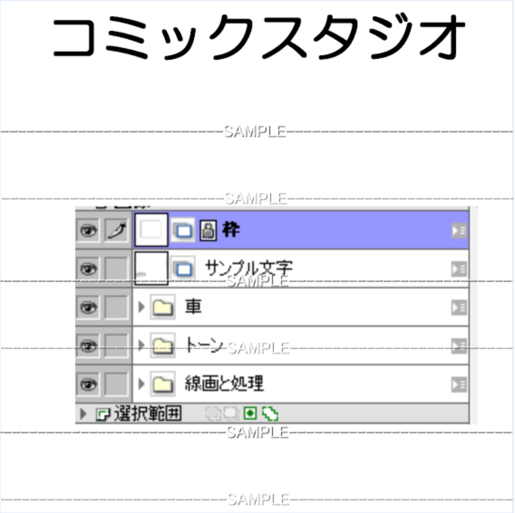Hide the 線画と処理 folder
This screenshot has width=515, height=513.
(x=88, y=384)
